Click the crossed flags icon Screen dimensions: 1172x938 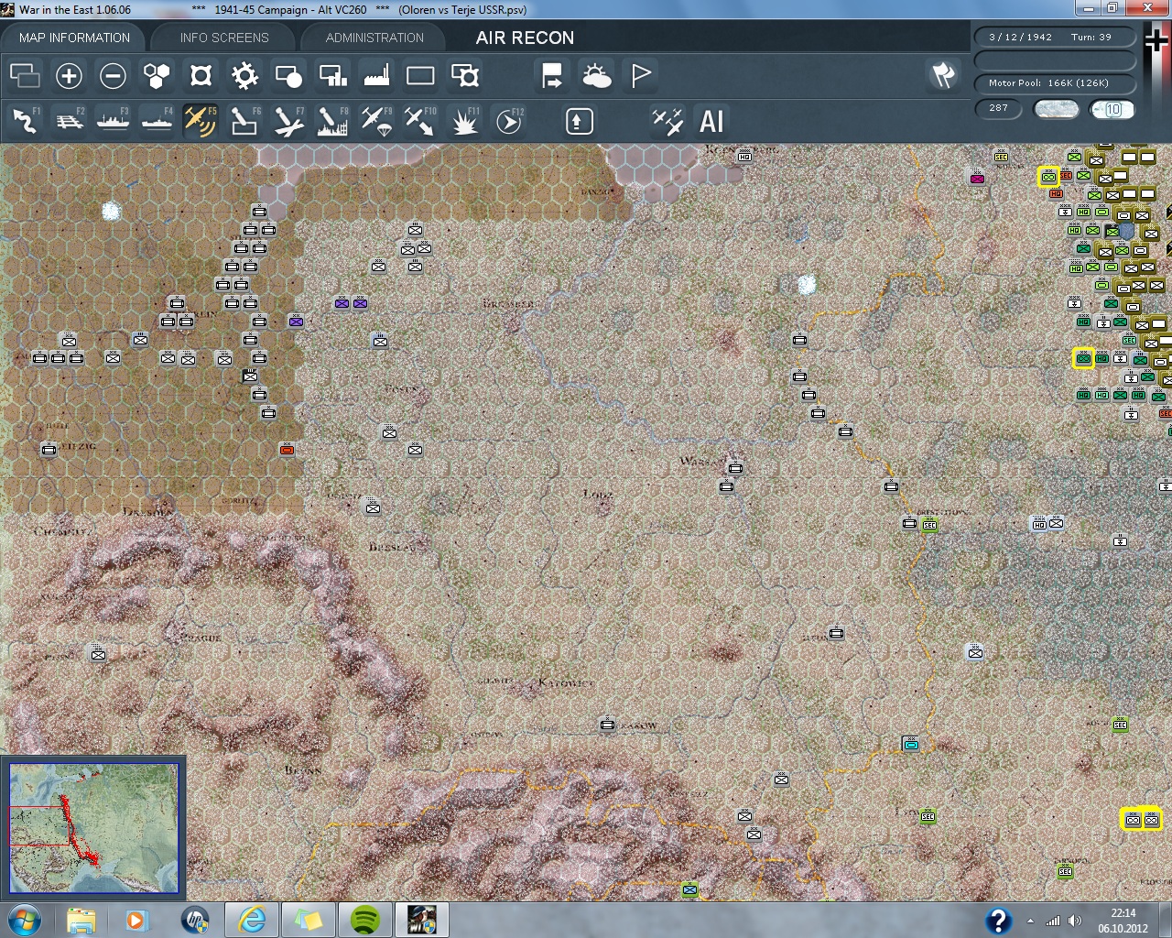pos(943,75)
